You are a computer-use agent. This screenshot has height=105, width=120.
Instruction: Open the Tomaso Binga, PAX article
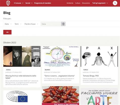91,76
